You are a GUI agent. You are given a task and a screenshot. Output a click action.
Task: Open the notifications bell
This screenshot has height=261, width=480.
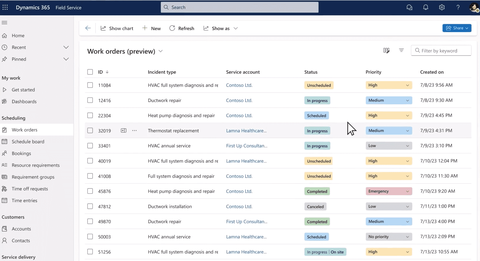coord(426,8)
